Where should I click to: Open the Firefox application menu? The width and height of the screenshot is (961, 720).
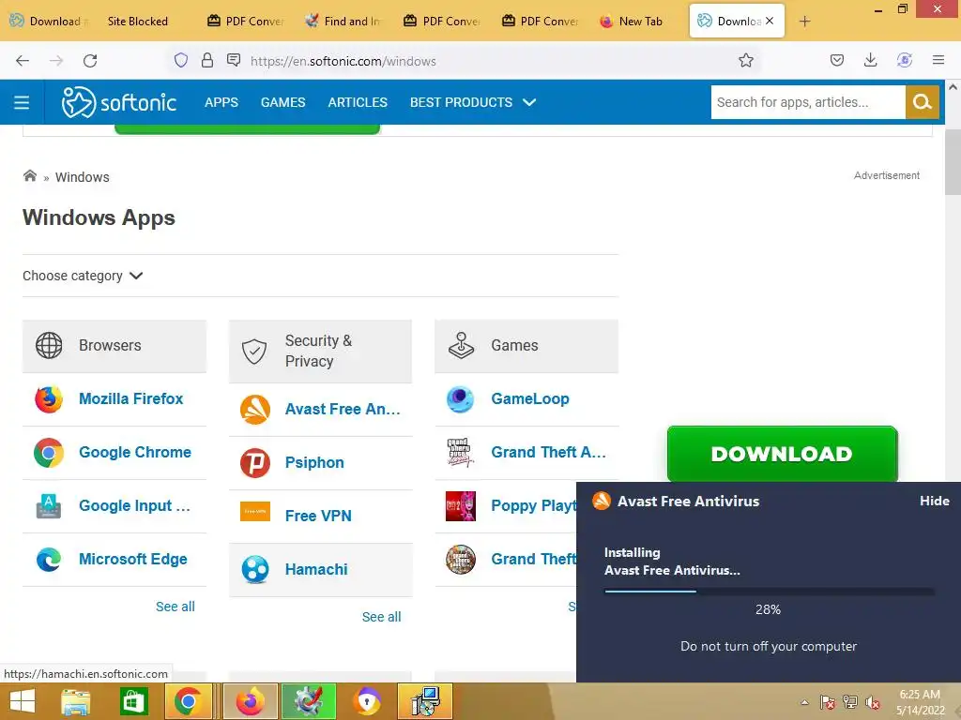click(x=938, y=60)
